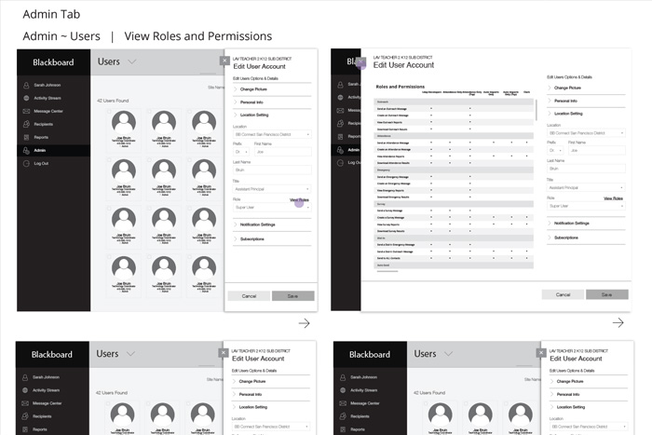The height and width of the screenshot is (435, 652).
Task: Select Admin icon in top-left mockup sidebar
Action: 26,150
